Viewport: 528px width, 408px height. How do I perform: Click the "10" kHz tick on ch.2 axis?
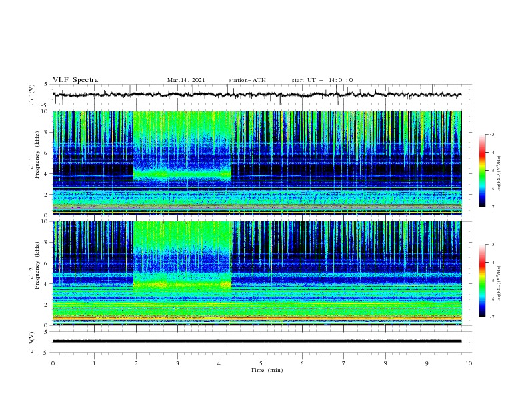coord(45,221)
